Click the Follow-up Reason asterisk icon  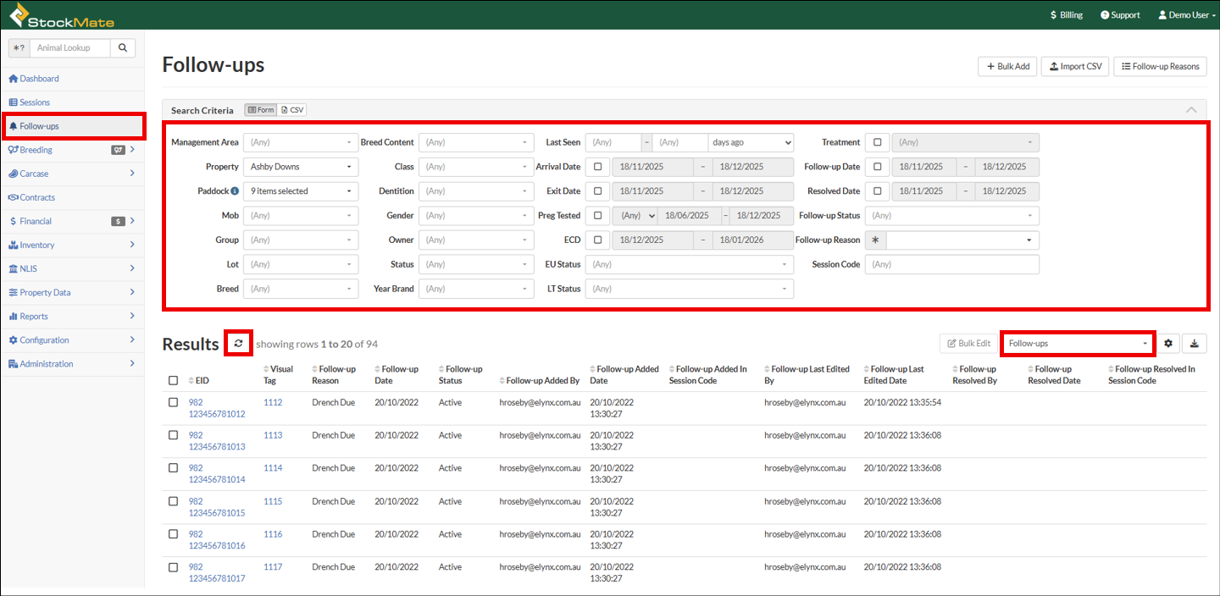[x=875, y=240]
